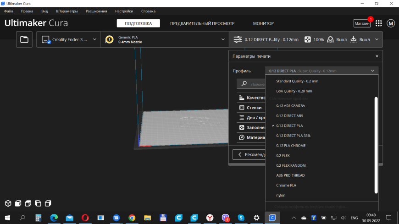Click the printer icon next to Creality Ender-3

(46, 40)
